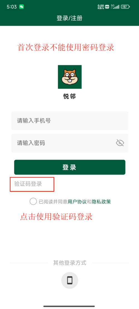The height and width of the screenshot is (309, 139).
Task: Tap the network speed KB/s indicator
Action: pos(101,7)
